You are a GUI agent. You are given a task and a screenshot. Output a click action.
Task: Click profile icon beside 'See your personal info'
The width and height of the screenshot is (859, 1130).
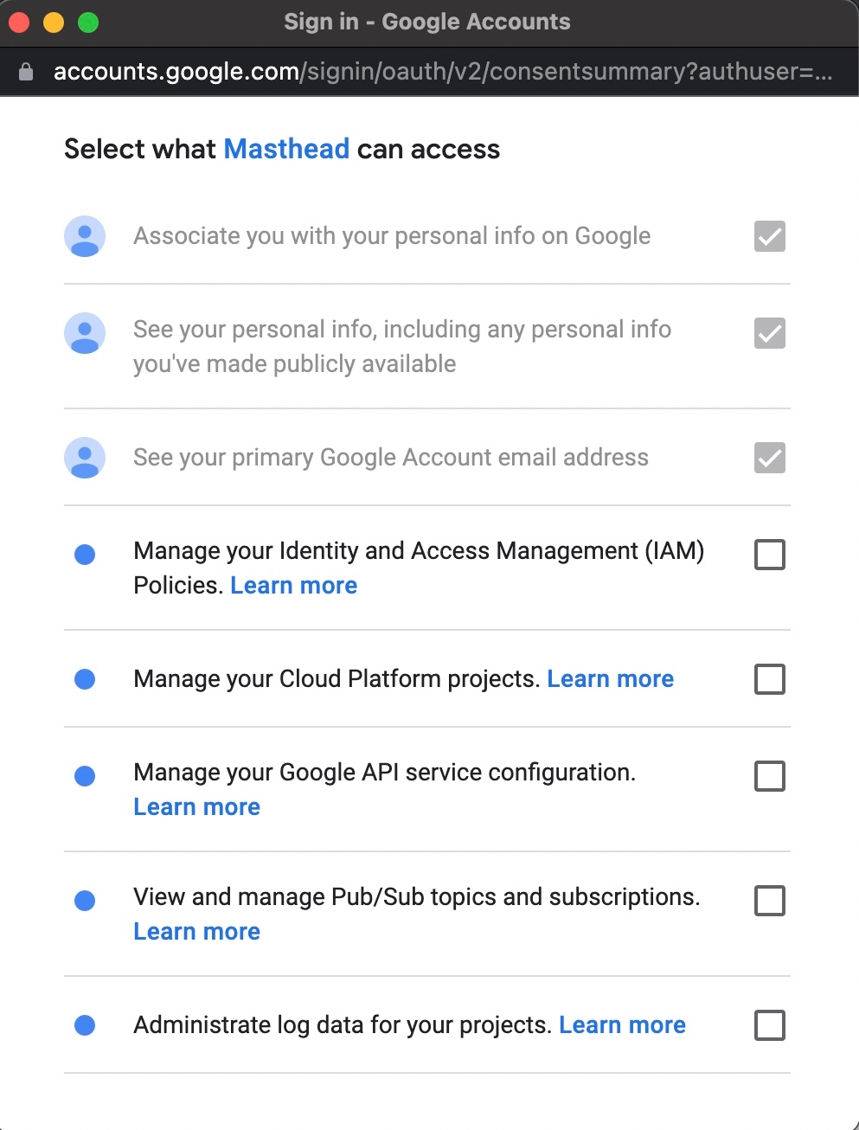(85, 333)
